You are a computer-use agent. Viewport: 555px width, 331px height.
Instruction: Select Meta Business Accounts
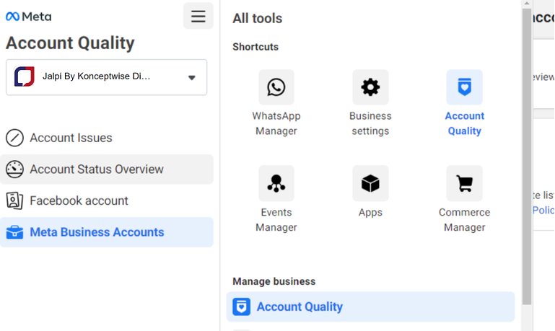(107, 232)
